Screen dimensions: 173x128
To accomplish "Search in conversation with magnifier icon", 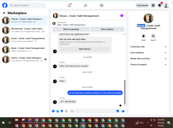I will (x=153, y=36).
